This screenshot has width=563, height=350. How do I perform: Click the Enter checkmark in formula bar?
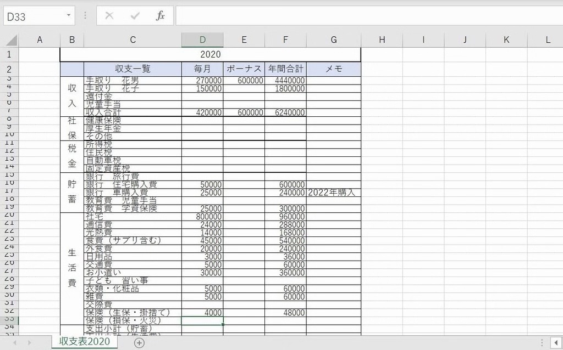[x=135, y=16]
